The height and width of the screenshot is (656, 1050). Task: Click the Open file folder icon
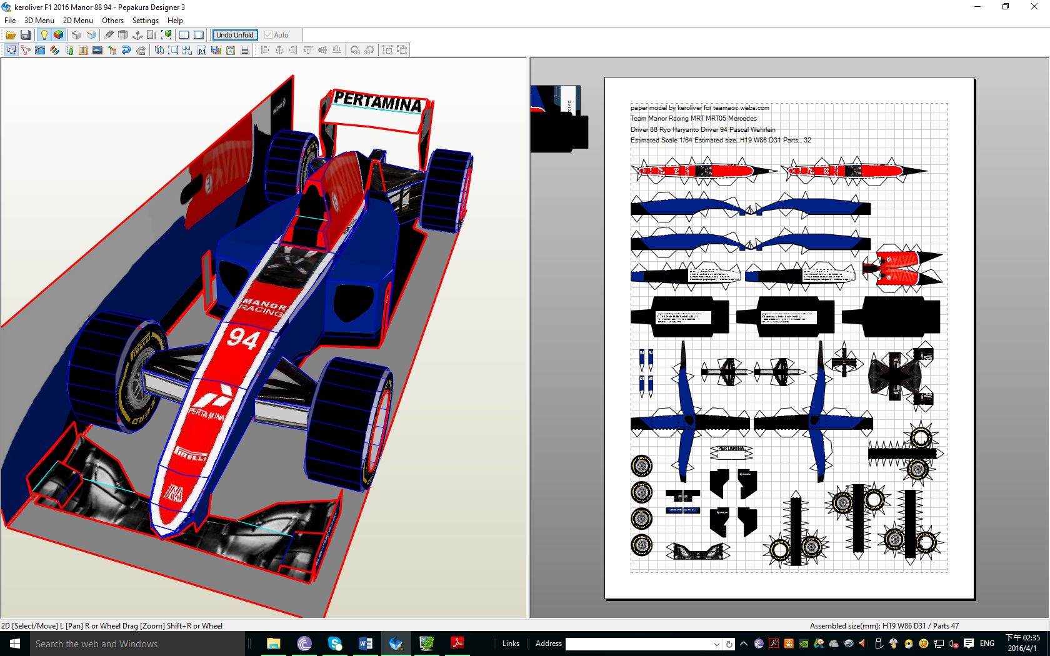11,35
